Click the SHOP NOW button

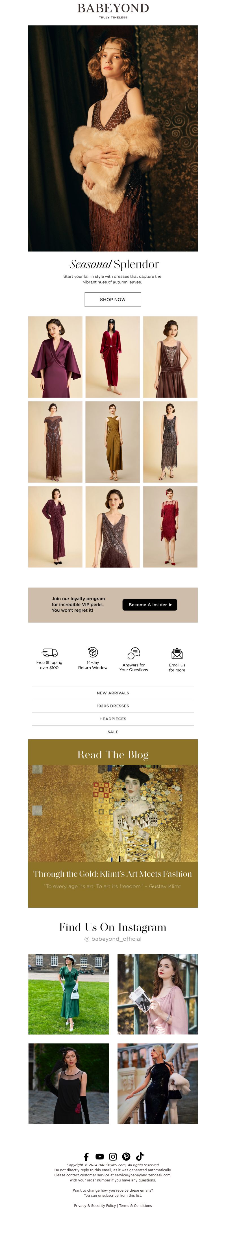click(x=113, y=299)
